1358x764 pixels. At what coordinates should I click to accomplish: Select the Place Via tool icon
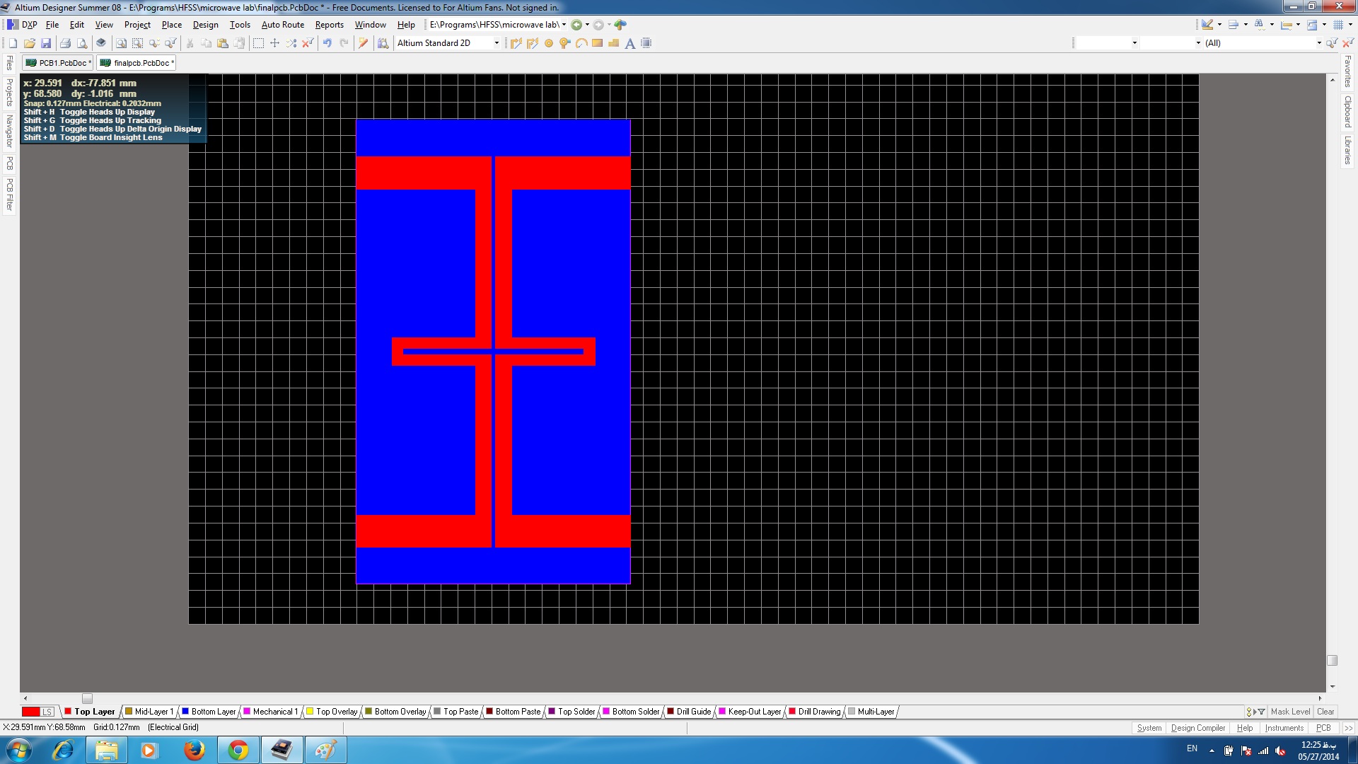564,43
